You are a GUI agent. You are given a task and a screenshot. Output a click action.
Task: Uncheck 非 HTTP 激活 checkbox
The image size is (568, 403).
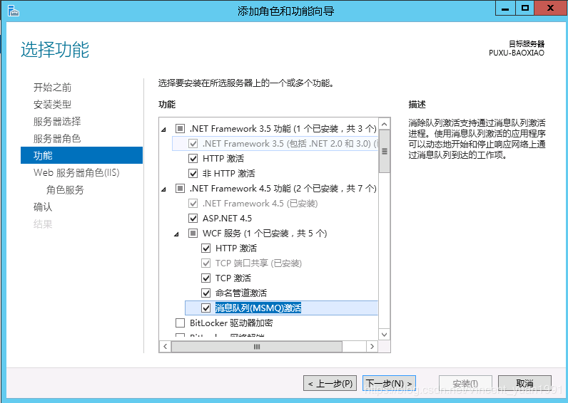click(193, 174)
